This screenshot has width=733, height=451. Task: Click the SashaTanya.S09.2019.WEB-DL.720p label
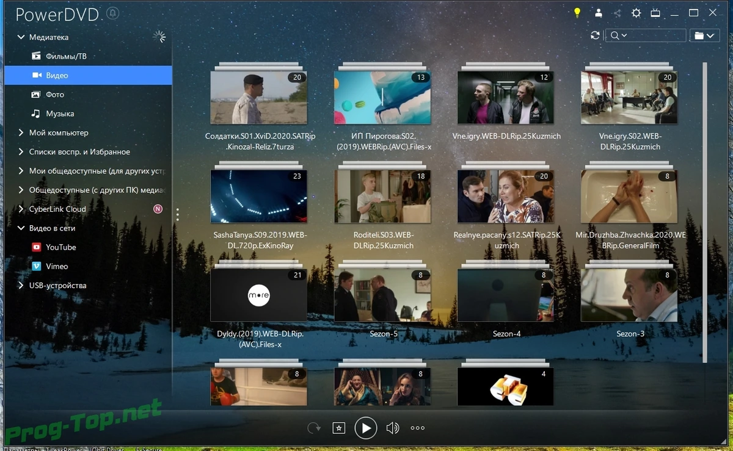tap(260, 240)
